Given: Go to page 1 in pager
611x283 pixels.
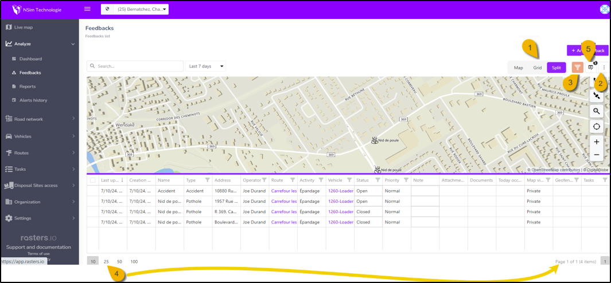Looking at the screenshot, I should [x=605, y=262].
